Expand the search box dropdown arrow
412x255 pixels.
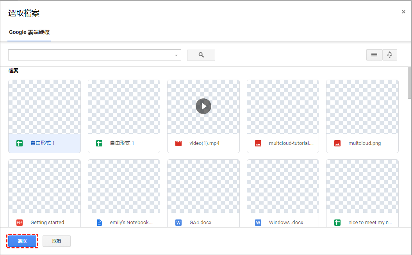(176, 55)
